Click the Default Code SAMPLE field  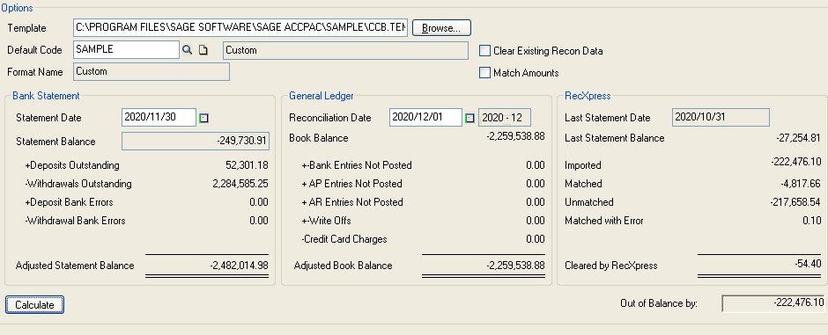126,50
